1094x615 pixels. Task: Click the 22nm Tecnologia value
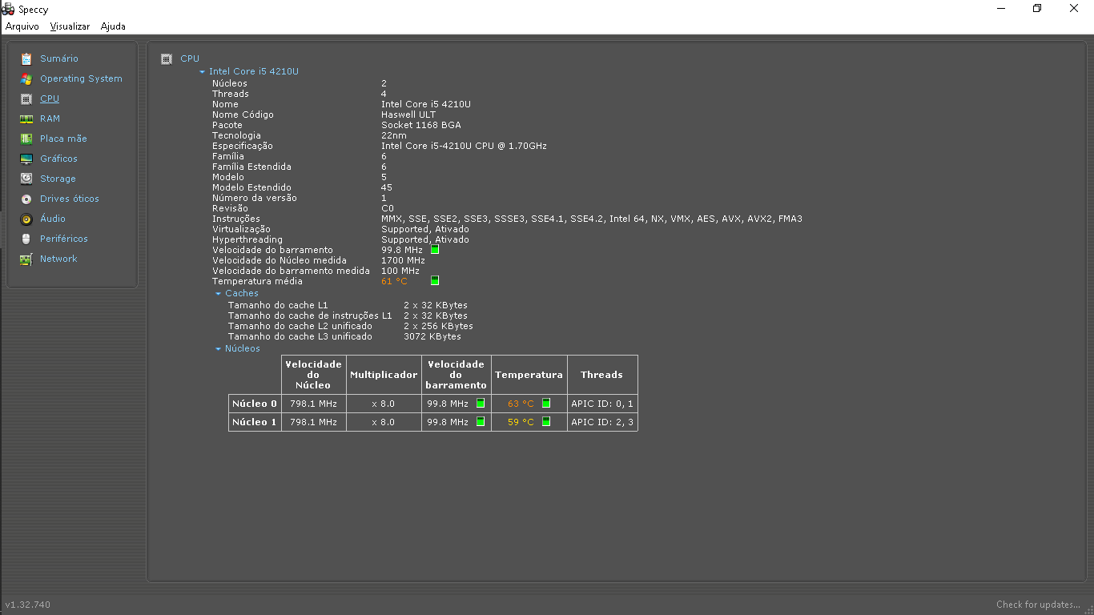(394, 135)
